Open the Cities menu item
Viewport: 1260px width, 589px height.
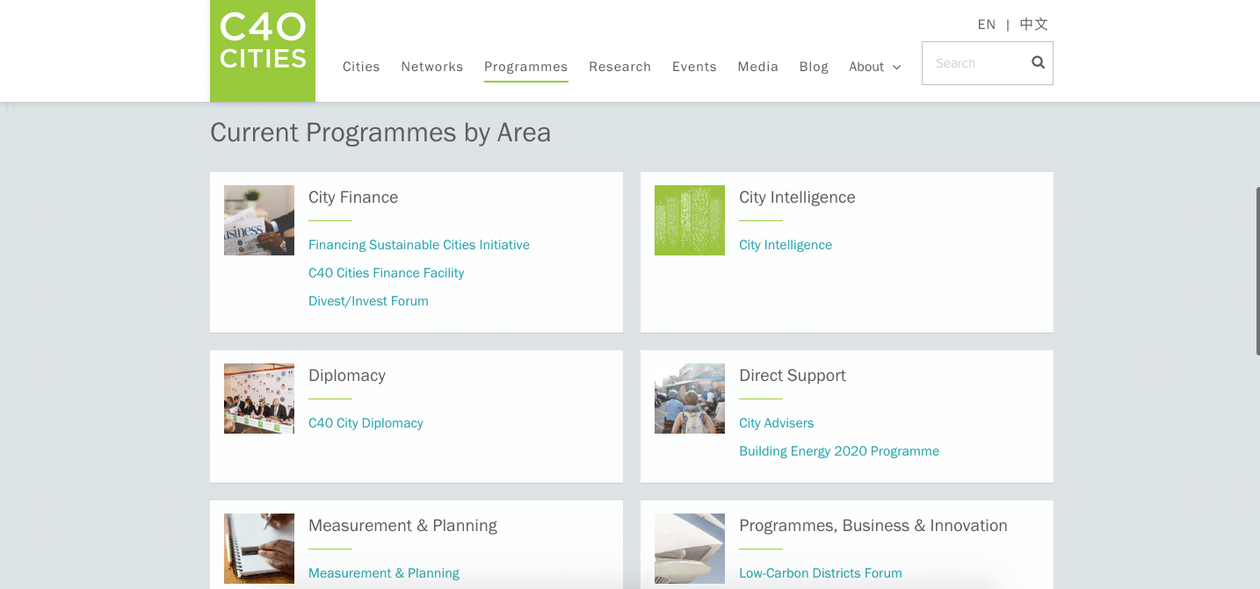[x=361, y=67]
